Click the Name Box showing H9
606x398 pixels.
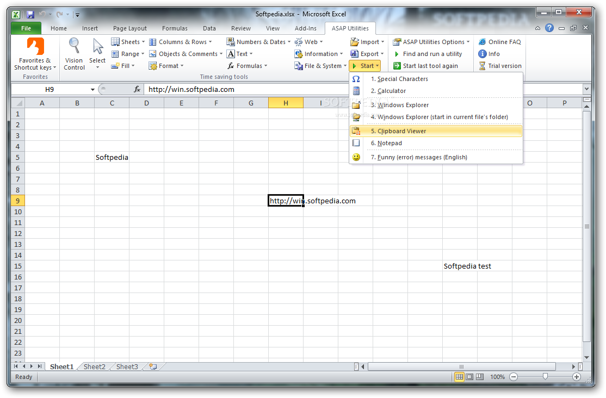click(50, 89)
